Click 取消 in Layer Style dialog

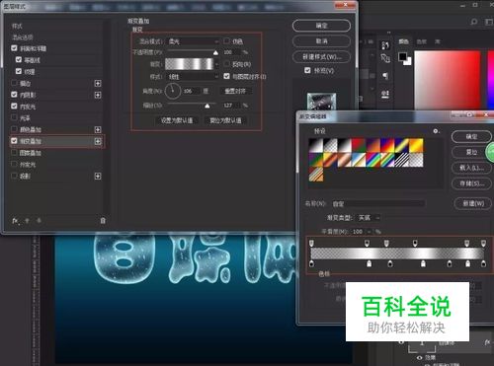[321, 41]
